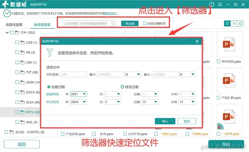Open the help question-mark icon
Viewport: 249px width, 152px height.
tap(211, 4)
